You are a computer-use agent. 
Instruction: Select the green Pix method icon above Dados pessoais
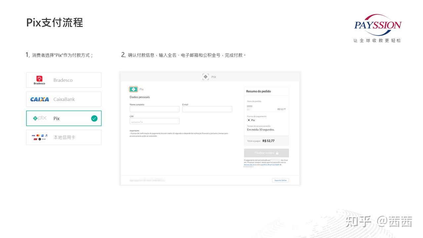(134, 89)
